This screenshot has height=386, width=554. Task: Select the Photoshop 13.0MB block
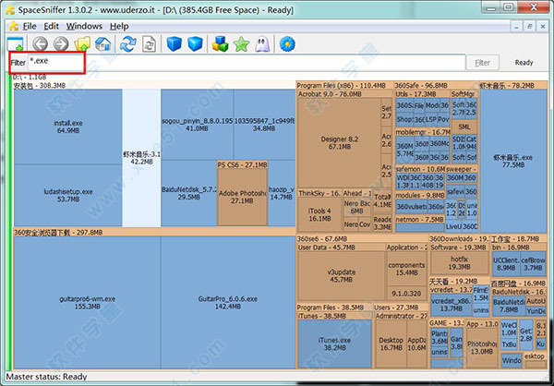point(482,347)
